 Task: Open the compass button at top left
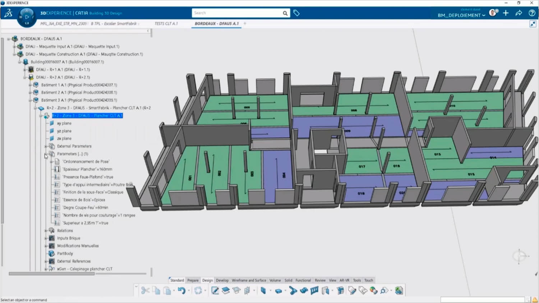(x=27, y=17)
